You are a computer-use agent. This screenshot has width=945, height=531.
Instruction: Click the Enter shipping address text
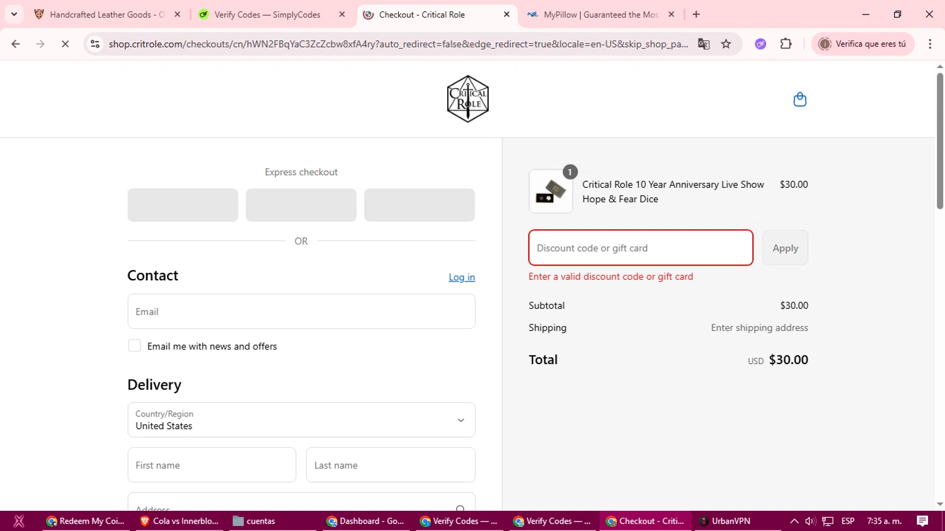coord(759,328)
